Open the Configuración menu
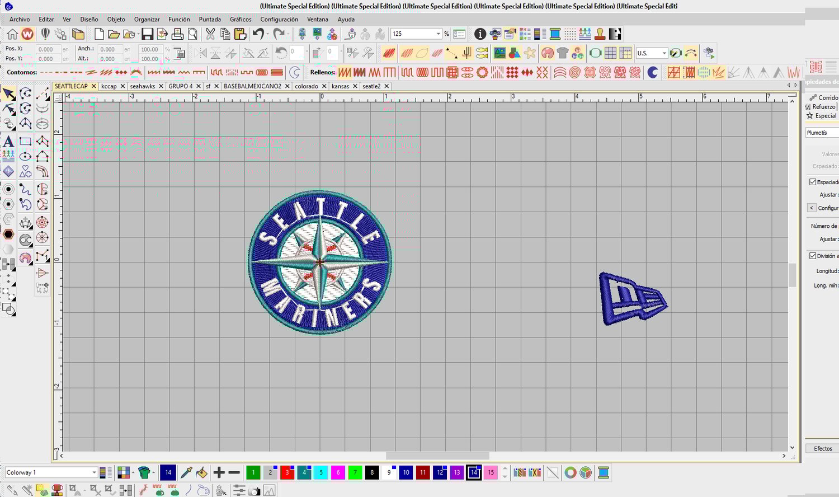The width and height of the screenshot is (839, 497). point(279,19)
